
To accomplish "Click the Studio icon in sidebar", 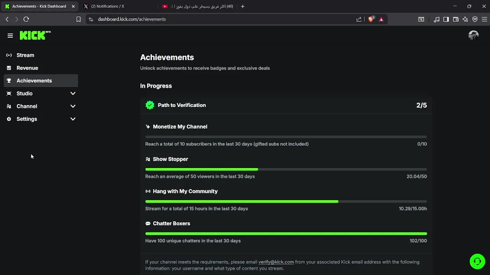I will 9,94.
